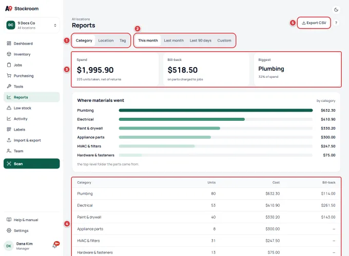Click the question mark help icon
This screenshot has height=256, width=349.
point(336,23)
